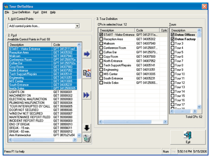The height and width of the screenshot is (158, 211).
Task: Select DOOR NOT SECURED row in Pool
Action: 43,110
